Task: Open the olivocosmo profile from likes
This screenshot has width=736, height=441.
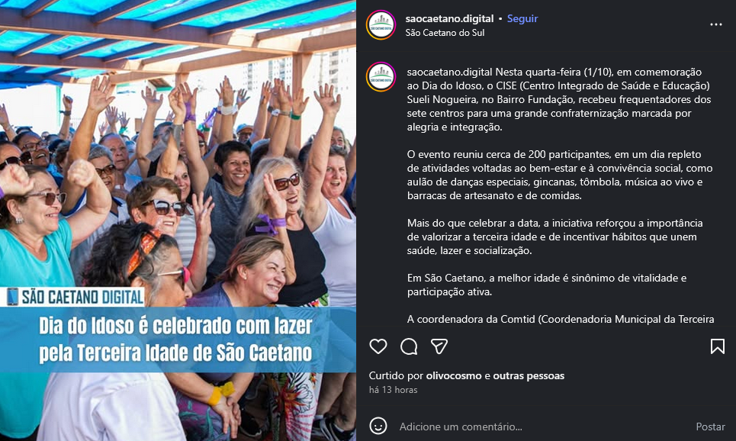Action: (x=454, y=375)
